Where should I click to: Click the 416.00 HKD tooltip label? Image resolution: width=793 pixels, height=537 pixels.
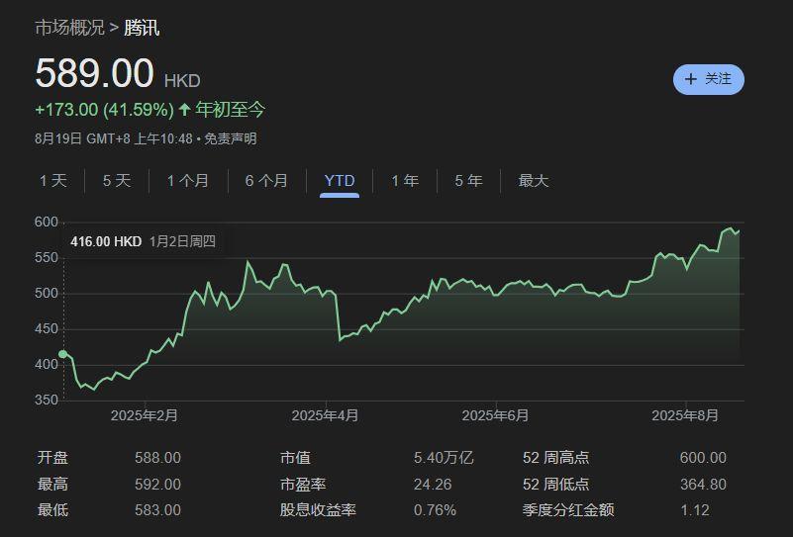pyautogui.click(x=106, y=241)
